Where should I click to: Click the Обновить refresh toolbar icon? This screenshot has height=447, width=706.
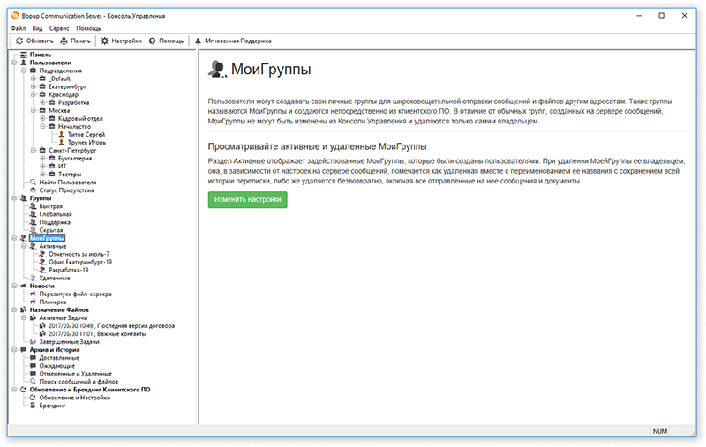coord(19,41)
